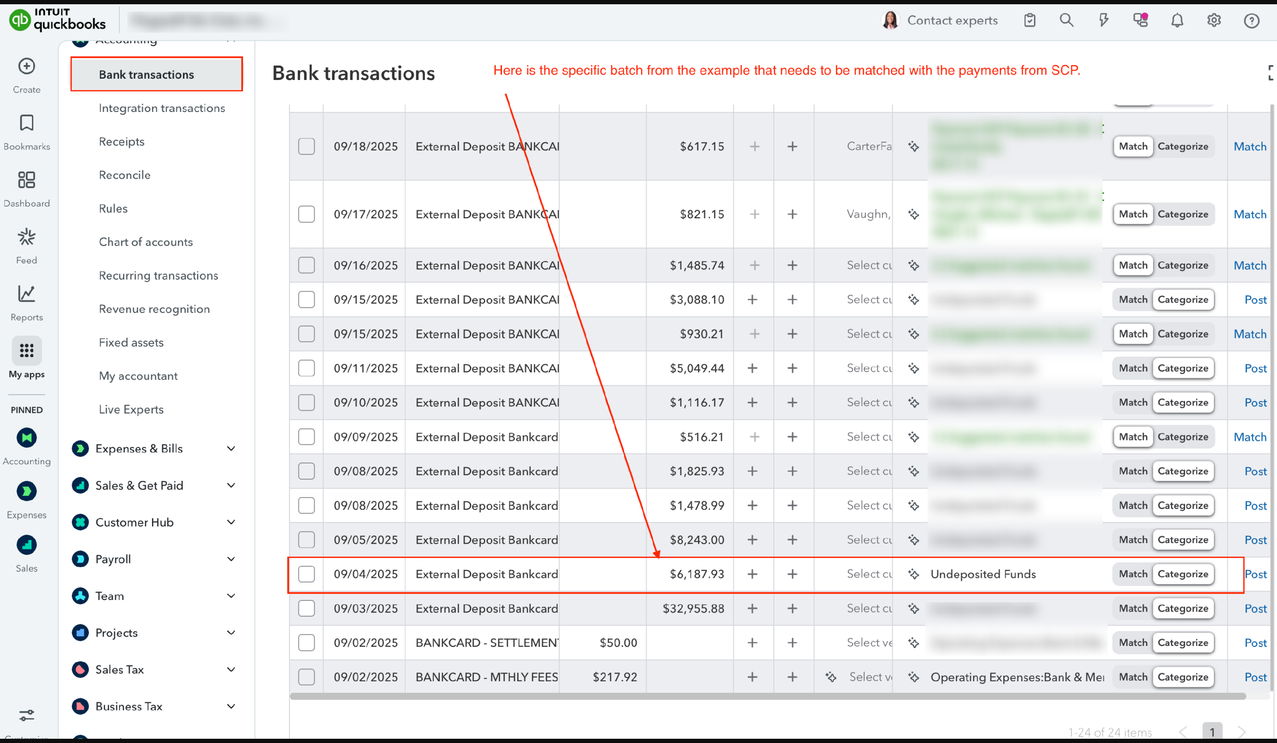
Task: Open My apps grid icon
Action: pos(26,351)
